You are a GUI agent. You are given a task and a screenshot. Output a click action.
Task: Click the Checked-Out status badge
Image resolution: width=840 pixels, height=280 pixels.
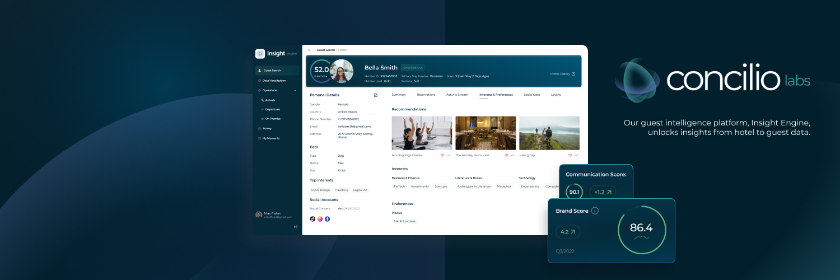(413, 67)
